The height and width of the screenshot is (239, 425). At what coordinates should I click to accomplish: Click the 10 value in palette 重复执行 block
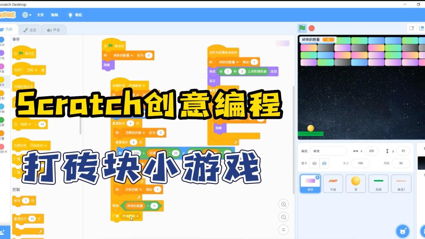pos(32,219)
